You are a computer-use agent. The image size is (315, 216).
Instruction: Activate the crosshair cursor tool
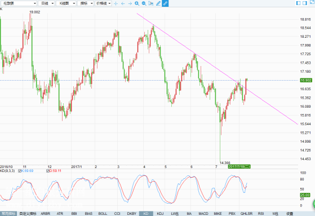(116, 3)
